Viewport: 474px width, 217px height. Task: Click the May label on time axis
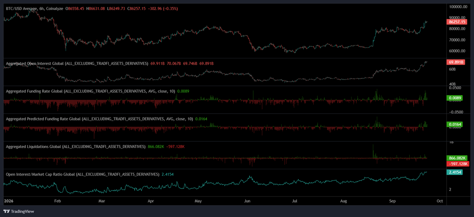(198, 201)
